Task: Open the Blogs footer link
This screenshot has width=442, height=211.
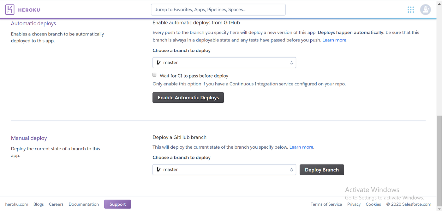Action: tap(38, 204)
